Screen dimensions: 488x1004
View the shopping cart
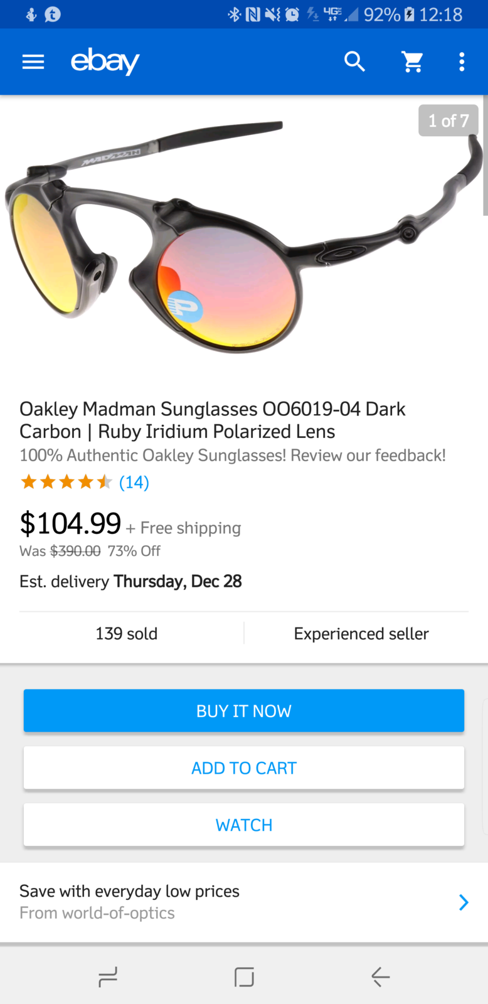pyautogui.click(x=413, y=61)
